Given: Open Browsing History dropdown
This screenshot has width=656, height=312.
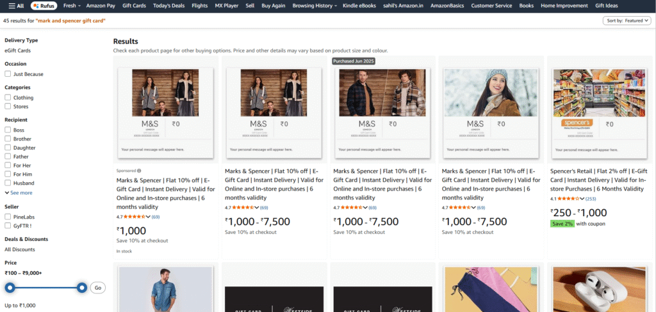Looking at the screenshot, I should click(315, 6).
